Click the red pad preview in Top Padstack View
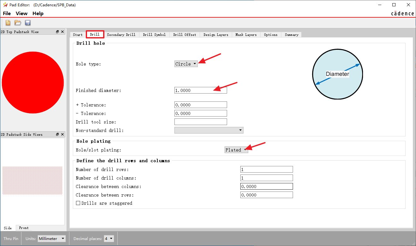 point(33,83)
